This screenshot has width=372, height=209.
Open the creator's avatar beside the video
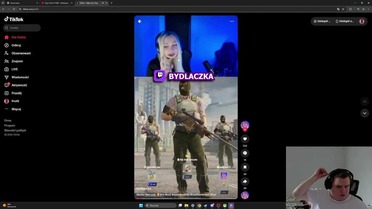tap(245, 125)
